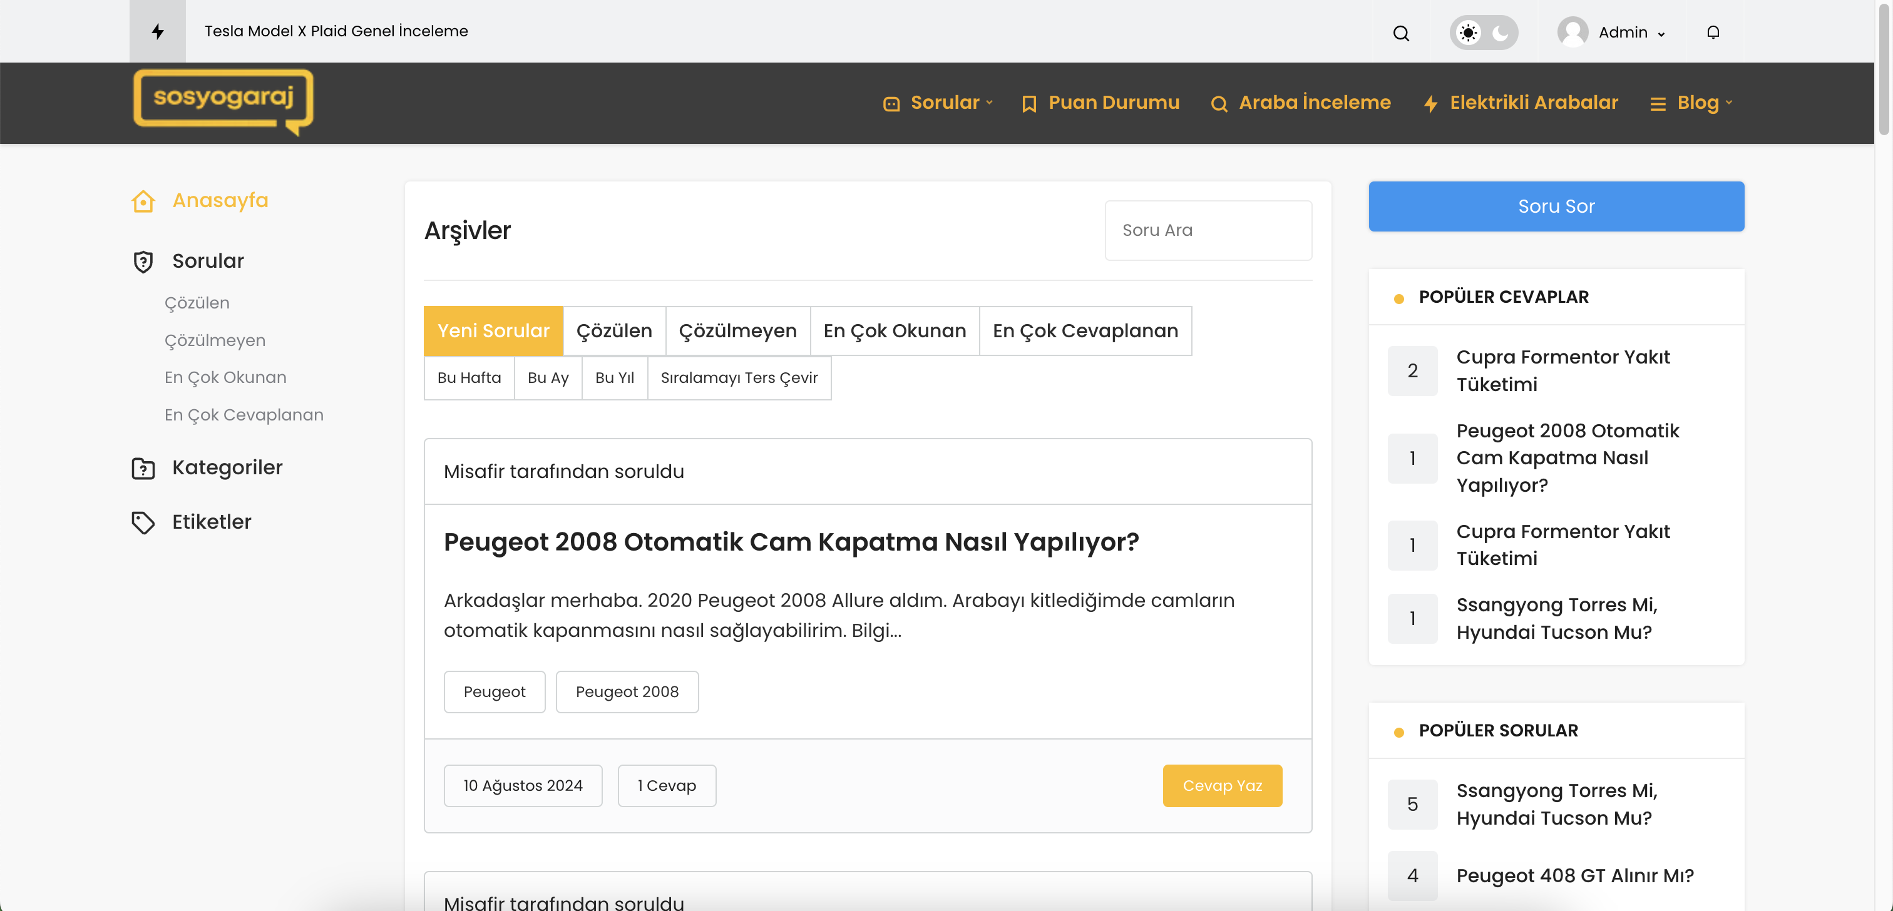Open the Admin user dropdown
This screenshot has height=911, width=1893.
point(1631,33)
